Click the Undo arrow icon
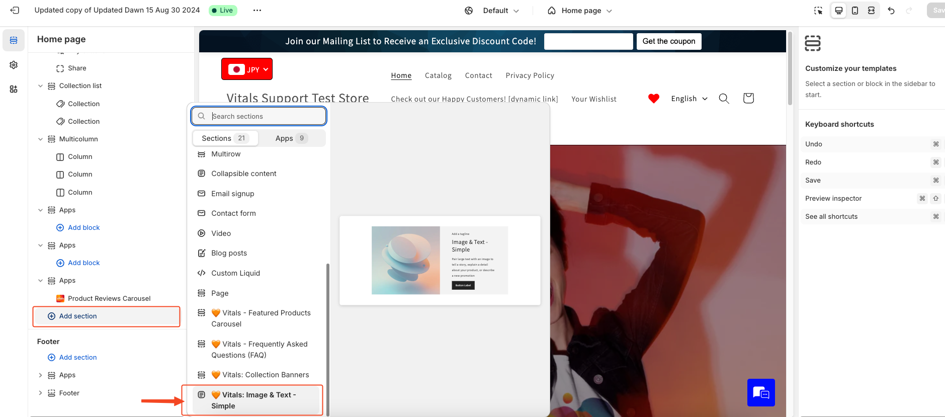 [x=891, y=11]
